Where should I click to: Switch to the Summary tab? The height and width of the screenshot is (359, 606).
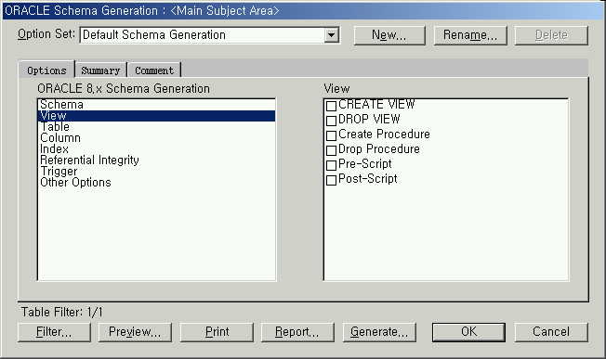[100, 71]
